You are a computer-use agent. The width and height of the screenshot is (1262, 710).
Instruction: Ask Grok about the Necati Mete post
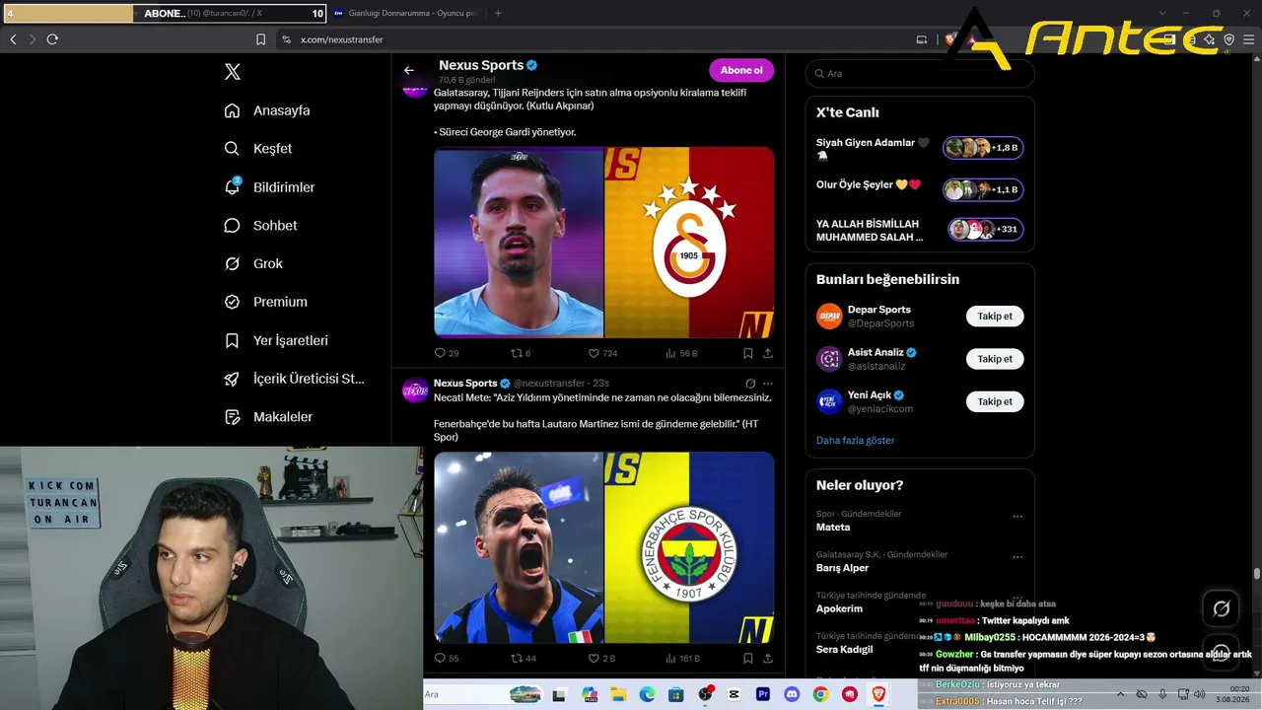(x=750, y=384)
